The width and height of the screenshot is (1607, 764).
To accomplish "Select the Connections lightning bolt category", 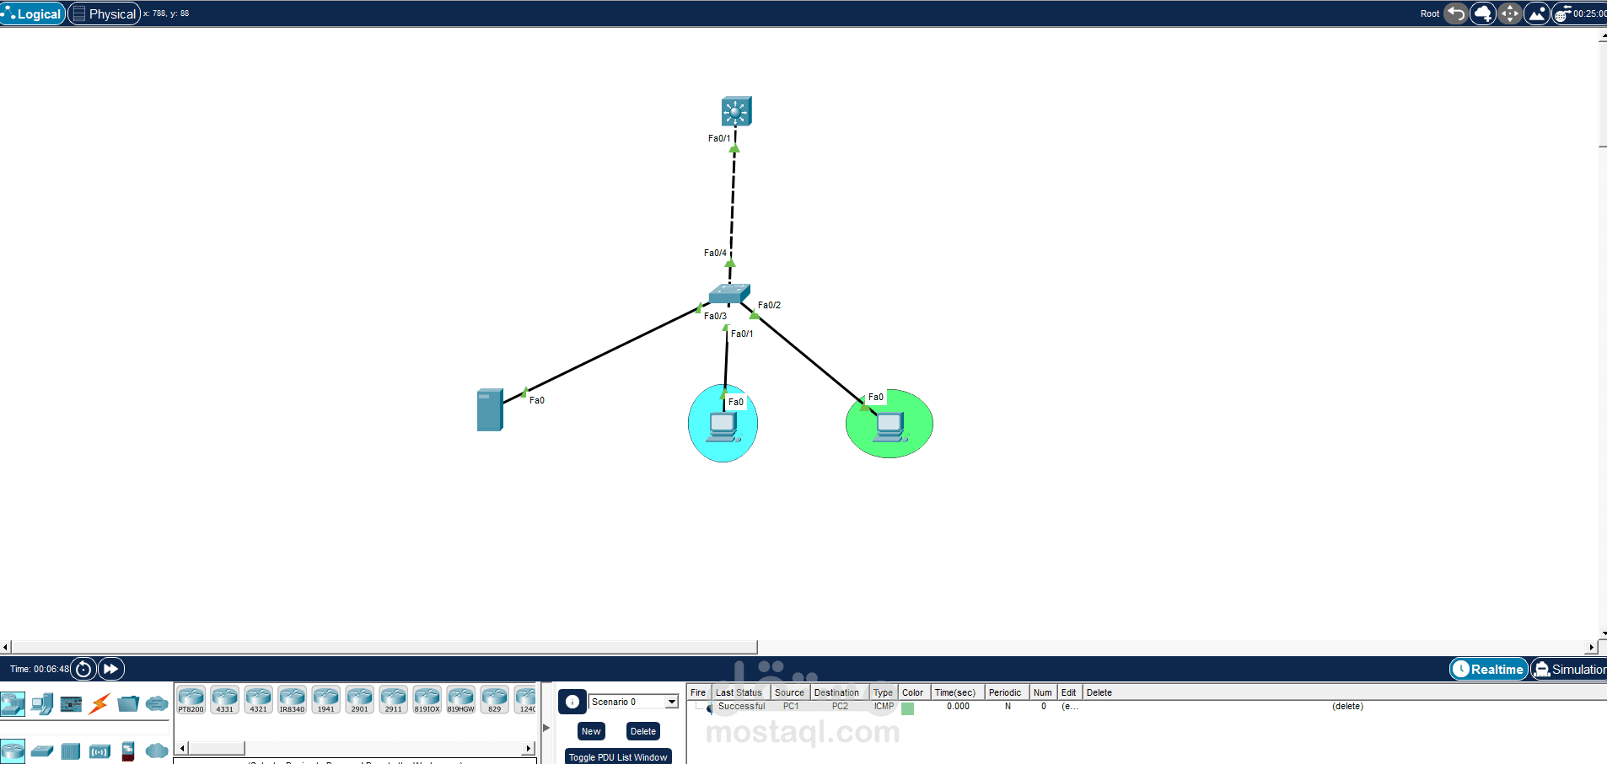I will (99, 703).
